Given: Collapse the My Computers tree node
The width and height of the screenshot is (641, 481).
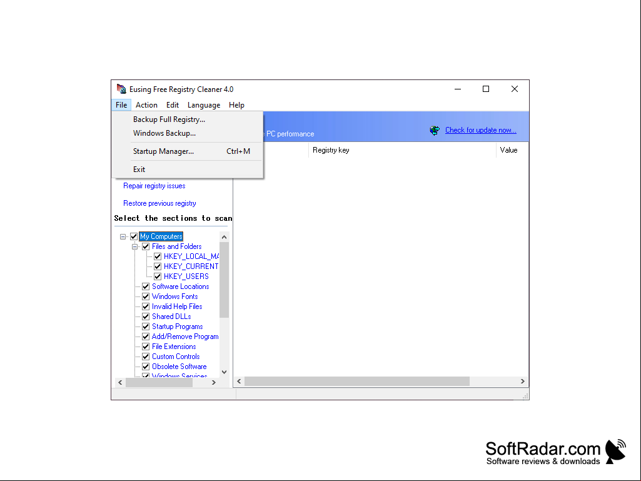Looking at the screenshot, I should click(123, 236).
